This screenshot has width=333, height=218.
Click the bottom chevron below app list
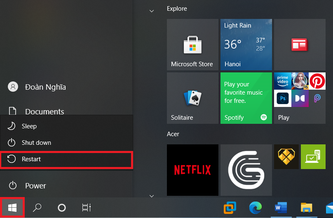[152, 196]
